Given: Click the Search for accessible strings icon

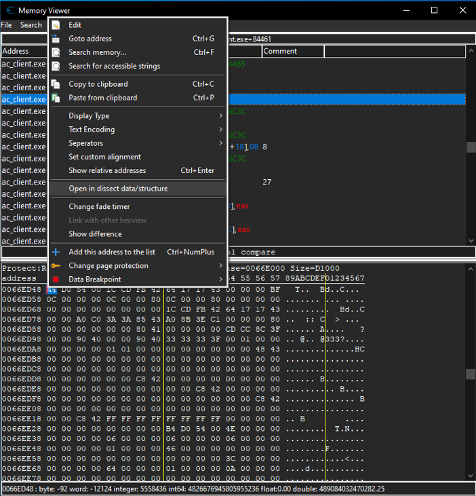Looking at the screenshot, I should pyautogui.click(x=56, y=66).
